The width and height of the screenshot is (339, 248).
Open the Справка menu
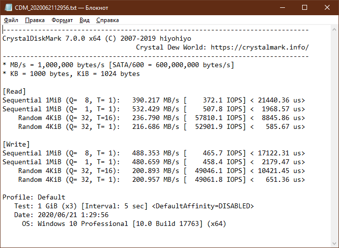tap(108, 20)
